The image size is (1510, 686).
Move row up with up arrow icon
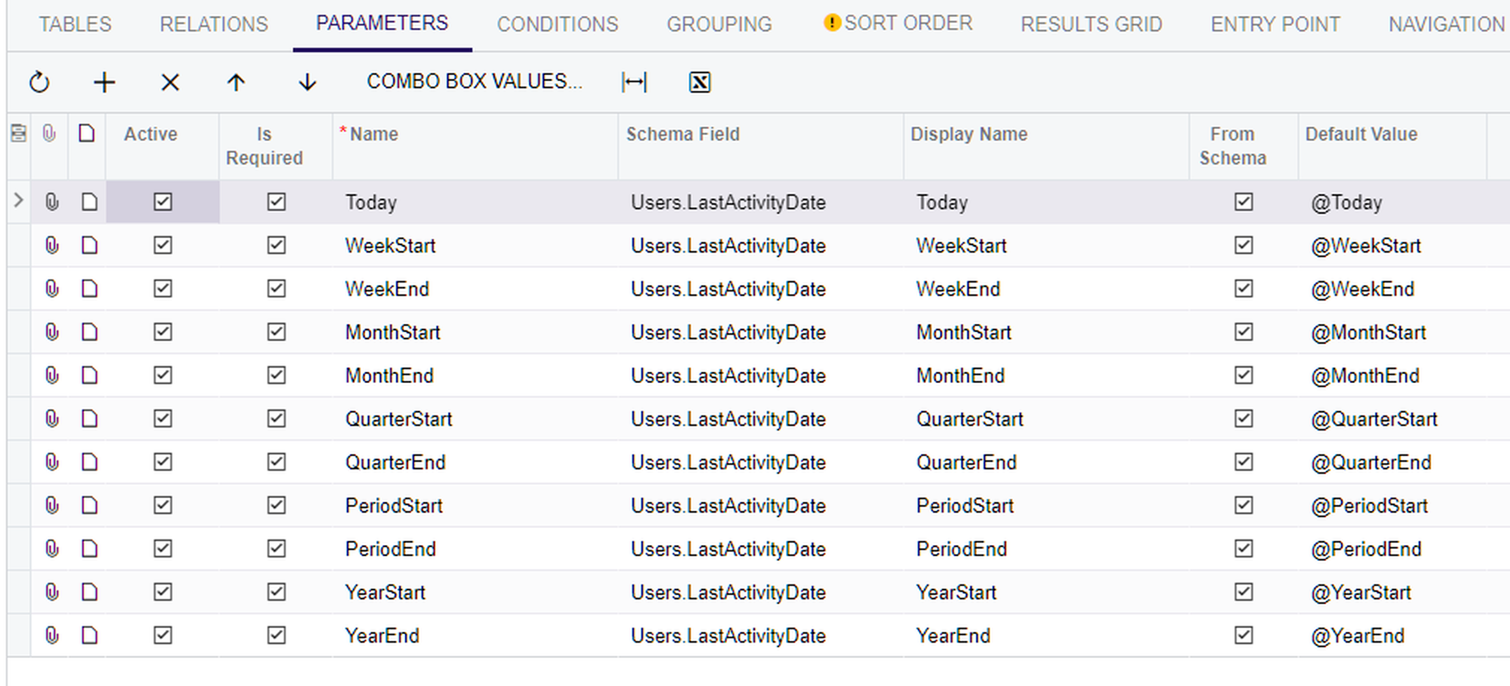tap(236, 83)
